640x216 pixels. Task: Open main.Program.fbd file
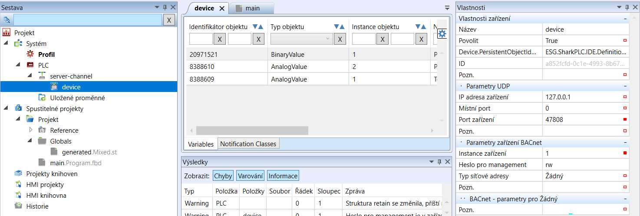(76, 163)
